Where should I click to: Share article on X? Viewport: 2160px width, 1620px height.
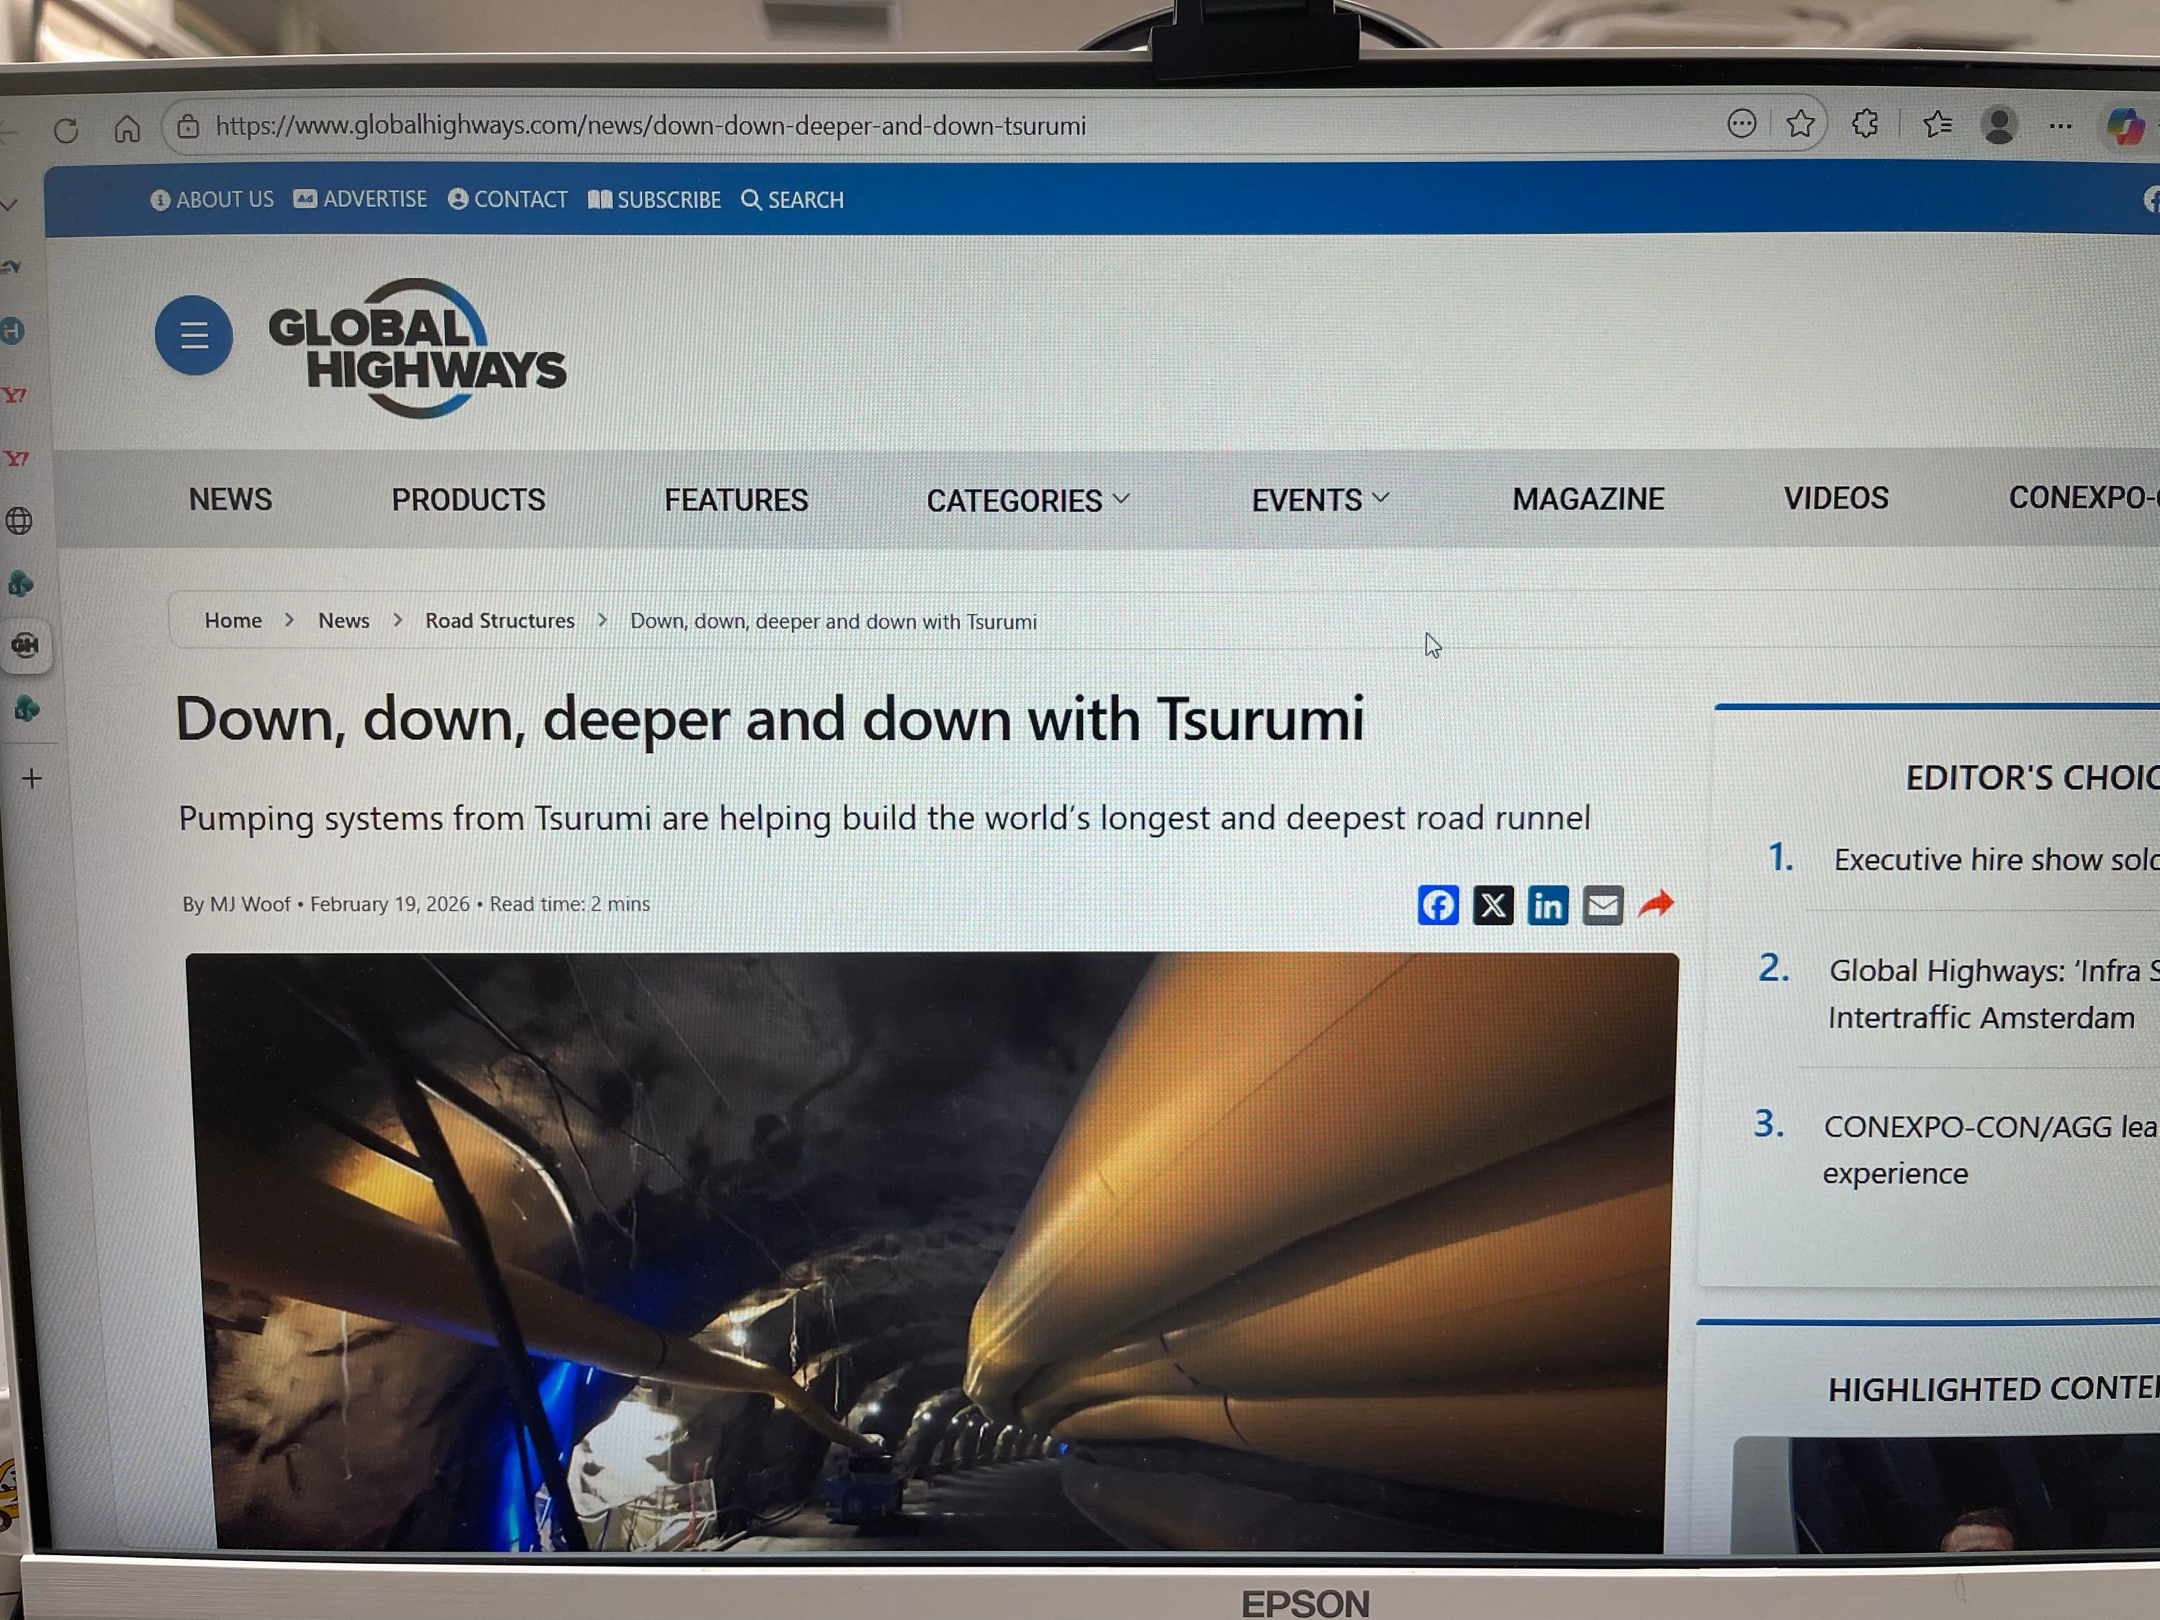1493,905
